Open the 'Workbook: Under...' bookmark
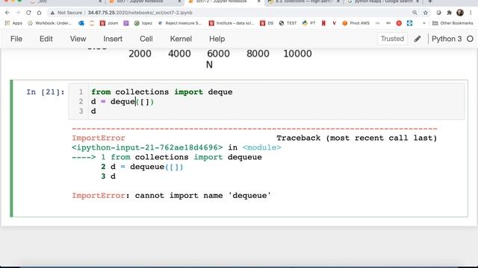This screenshot has height=268, width=478. coord(49,23)
